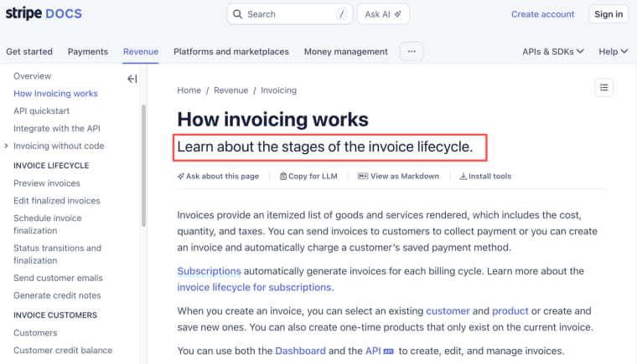The width and height of the screenshot is (637, 364).
Task: Open Schedule invoice finalization page
Action: (x=48, y=224)
